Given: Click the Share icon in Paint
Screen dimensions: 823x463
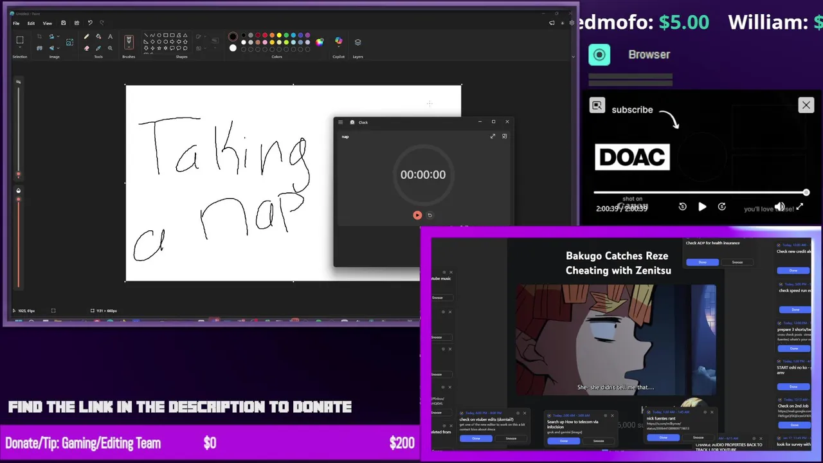Looking at the screenshot, I should pos(77,23).
